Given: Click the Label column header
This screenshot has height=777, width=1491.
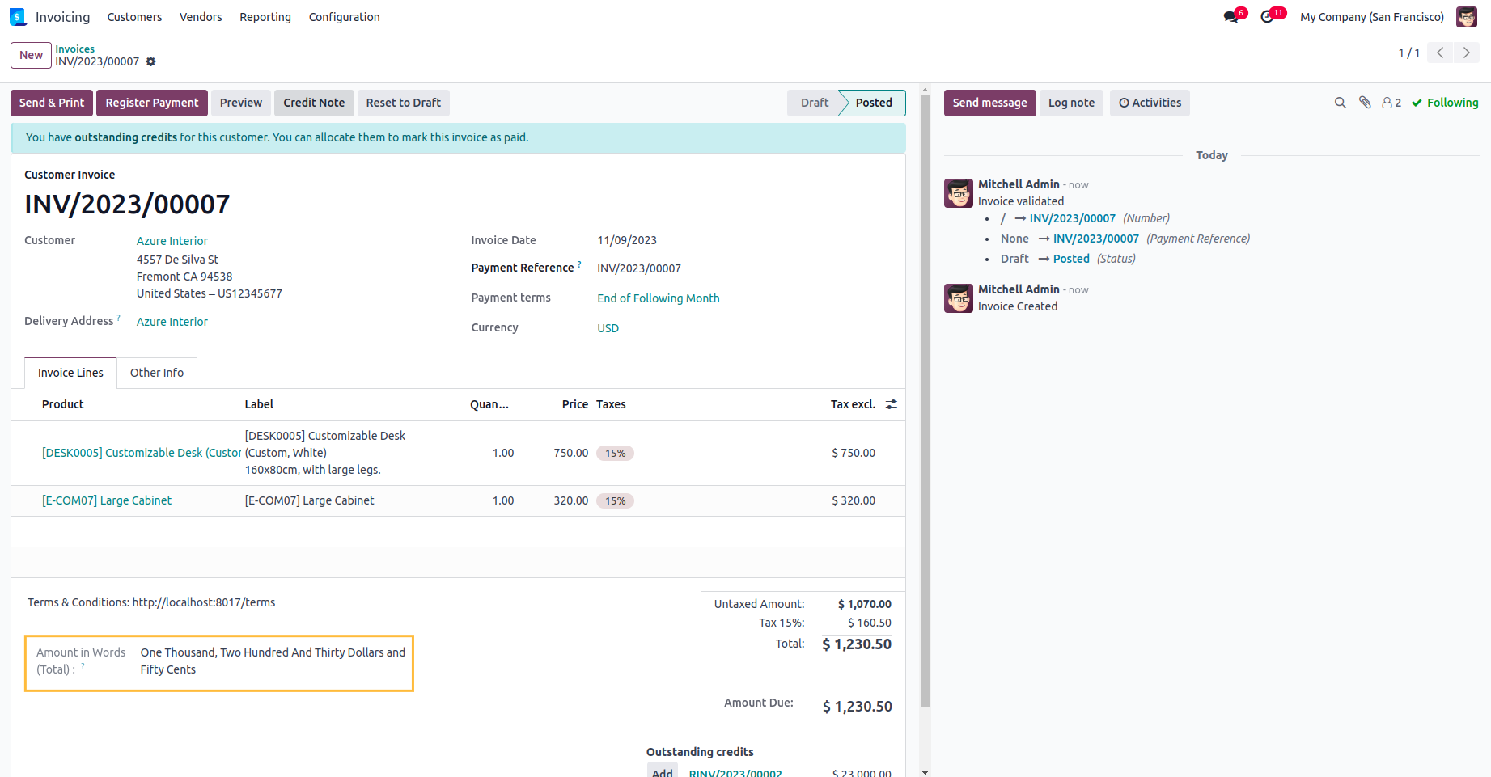Looking at the screenshot, I should (x=259, y=404).
